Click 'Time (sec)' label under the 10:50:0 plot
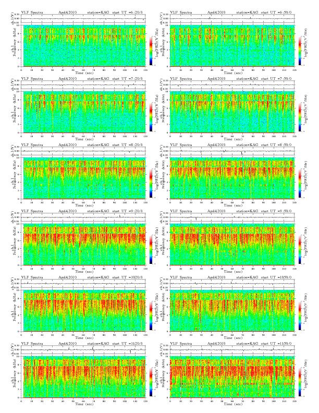Image resolution: width=319 pixels, height=413 pixels. click(233, 338)
